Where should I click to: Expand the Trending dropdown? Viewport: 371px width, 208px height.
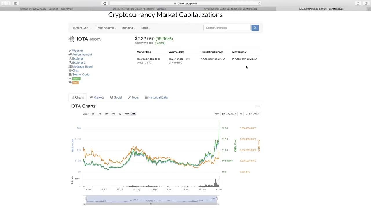point(128,28)
